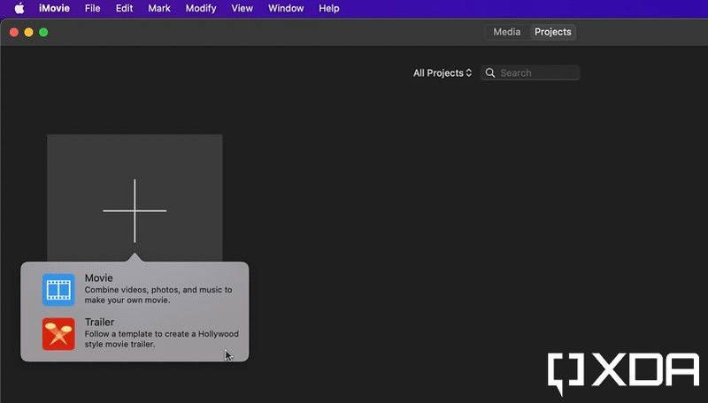Image resolution: width=708 pixels, height=403 pixels.
Task: Expand the All Projects filter dropdown
Action: (442, 73)
